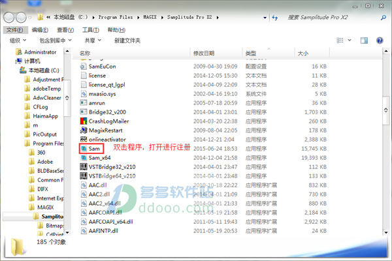Click the search magnifier icon
This screenshot has height=261, width=392.
[384, 18]
